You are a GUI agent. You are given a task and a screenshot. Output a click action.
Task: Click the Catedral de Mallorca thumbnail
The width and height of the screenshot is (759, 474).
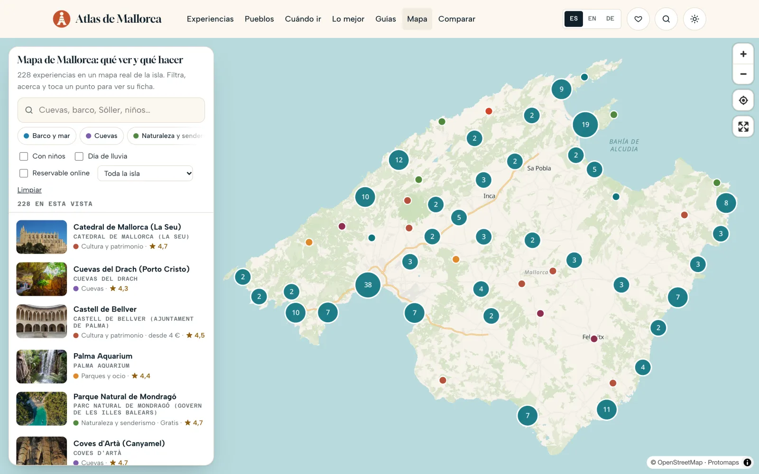[x=42, y=237]
